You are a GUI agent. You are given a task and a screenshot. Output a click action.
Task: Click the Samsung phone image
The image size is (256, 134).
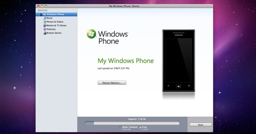179,61
